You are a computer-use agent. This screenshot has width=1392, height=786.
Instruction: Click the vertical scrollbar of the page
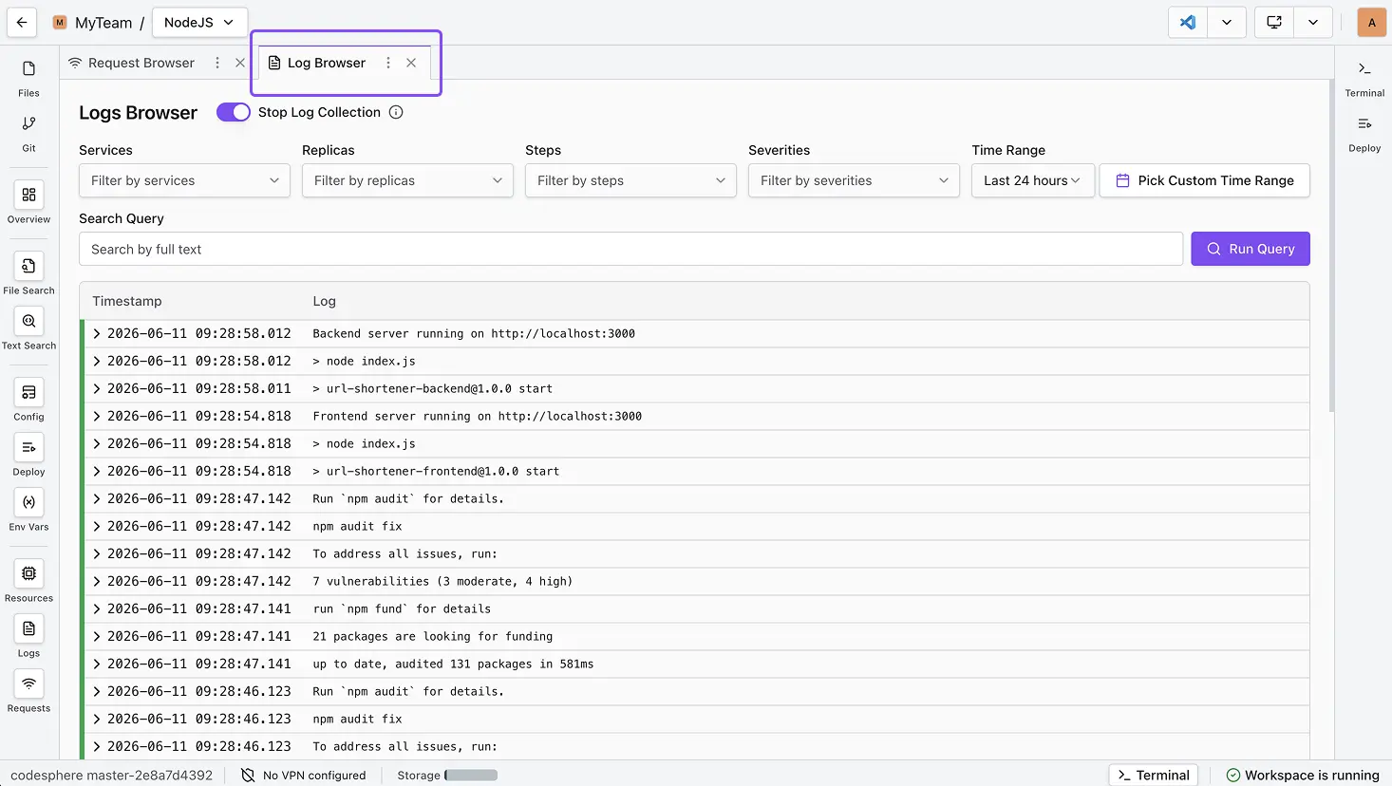point(1331,247)
